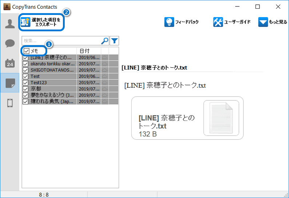Expand もっと見る more menu
The width and height of the screenshot is (289, 198).
pos(273,22)
